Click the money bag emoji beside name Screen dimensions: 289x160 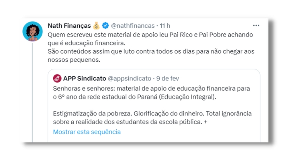coord(96,26)
